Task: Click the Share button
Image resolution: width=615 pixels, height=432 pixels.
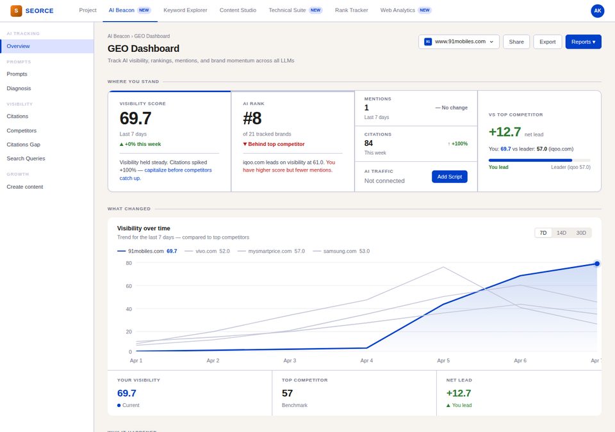Action: point(516,42)
